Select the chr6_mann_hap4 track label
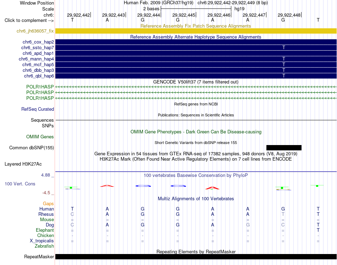 pyautogui.click(x=36, y=59)
